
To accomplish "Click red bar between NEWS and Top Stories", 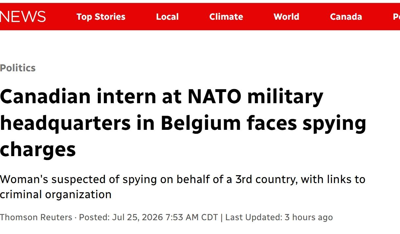I will 61,17.
